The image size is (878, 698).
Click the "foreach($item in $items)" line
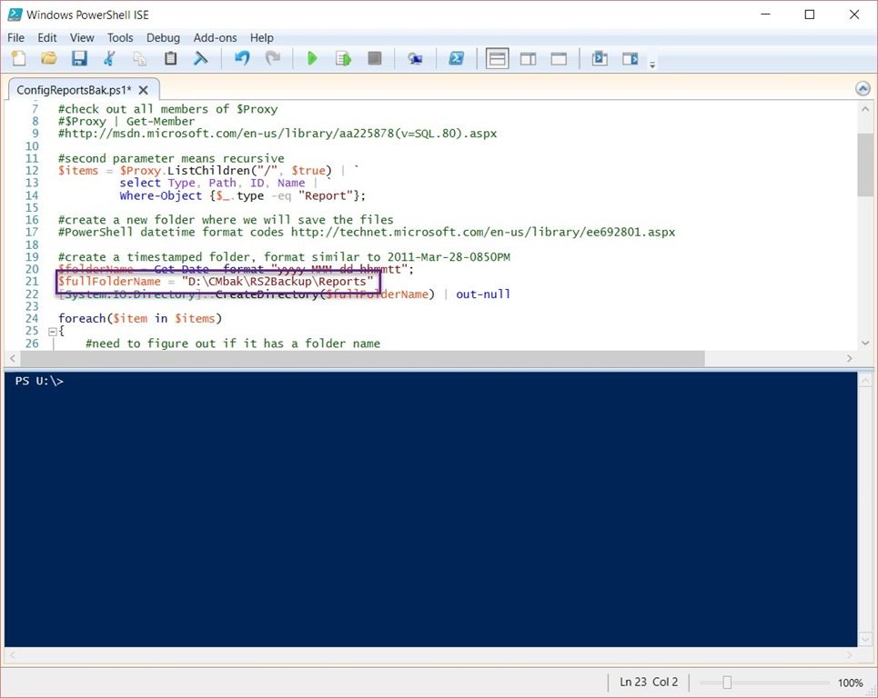pos(140,319)
